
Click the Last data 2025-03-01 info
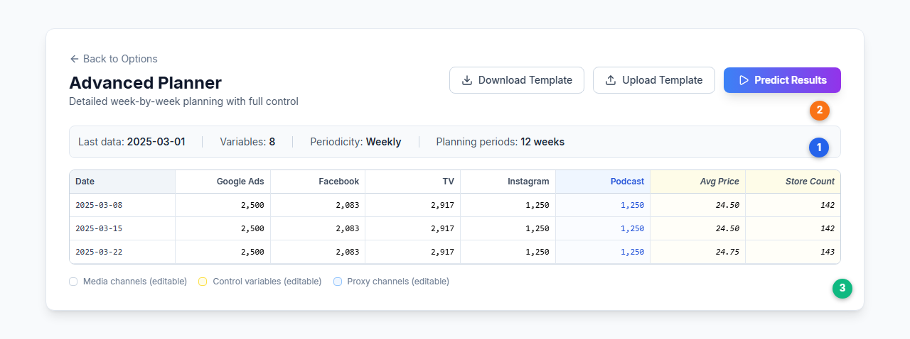[x=132, y=142]
